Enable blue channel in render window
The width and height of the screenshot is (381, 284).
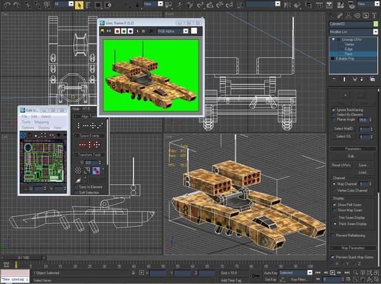[x=130, y=31]
